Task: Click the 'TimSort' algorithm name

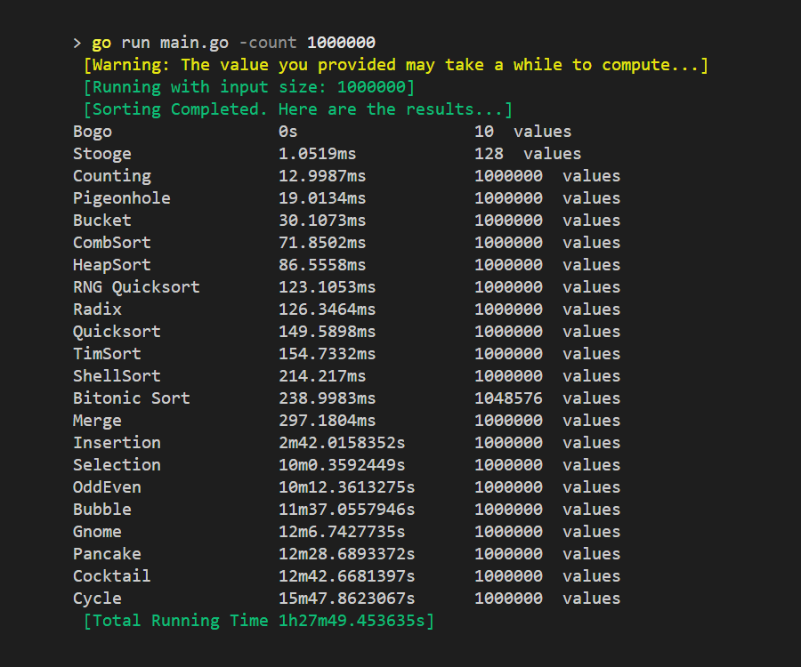Action: pos(108,354)
